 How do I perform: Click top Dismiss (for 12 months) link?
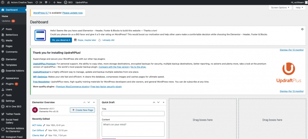click(x=291, y=50)
